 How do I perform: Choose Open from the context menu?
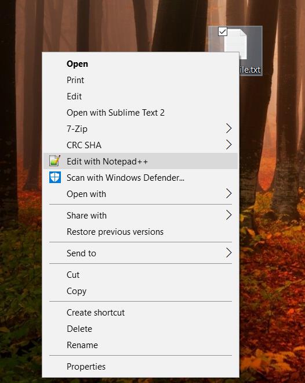coord(140,64)
